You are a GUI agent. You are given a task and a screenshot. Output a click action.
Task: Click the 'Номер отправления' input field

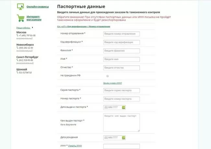click(121, 34)
